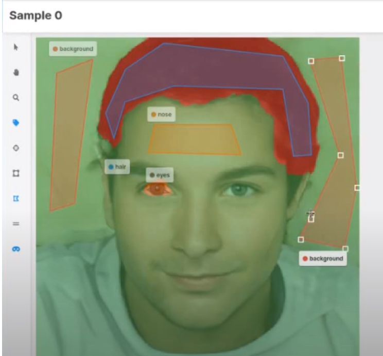The height and width of the screenshot is (356, 383).
Task: Click background label with red dot
Action: tap(323, 258)
